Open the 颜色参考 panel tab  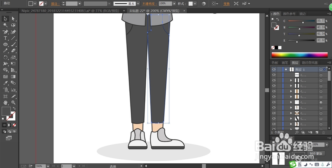coord(289,14)
